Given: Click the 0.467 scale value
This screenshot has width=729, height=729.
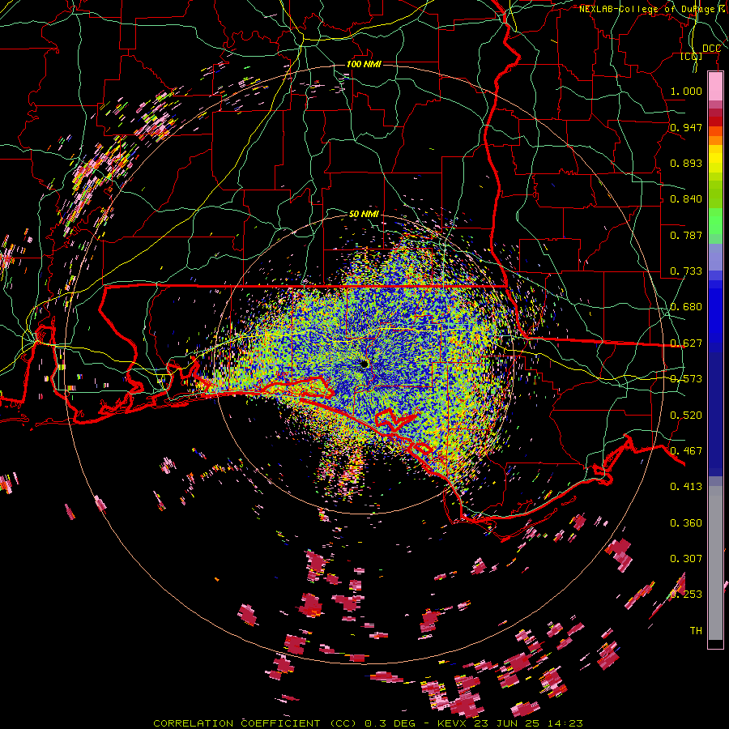Looking at the screenshot, I should 686,450.
